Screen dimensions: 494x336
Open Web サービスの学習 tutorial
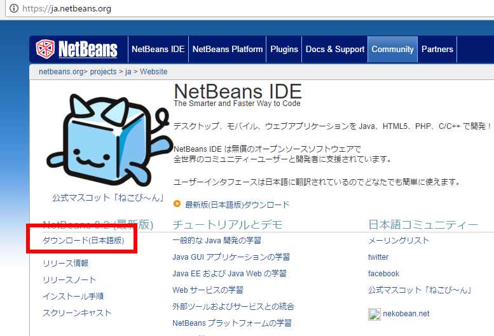pos(208,290)
